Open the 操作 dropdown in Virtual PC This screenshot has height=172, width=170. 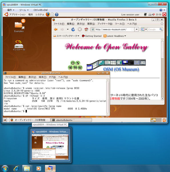[11, 10]
